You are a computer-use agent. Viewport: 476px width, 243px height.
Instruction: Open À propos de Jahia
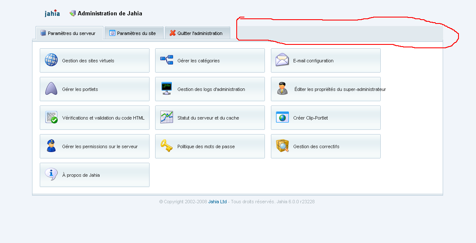tap(95, 175)
